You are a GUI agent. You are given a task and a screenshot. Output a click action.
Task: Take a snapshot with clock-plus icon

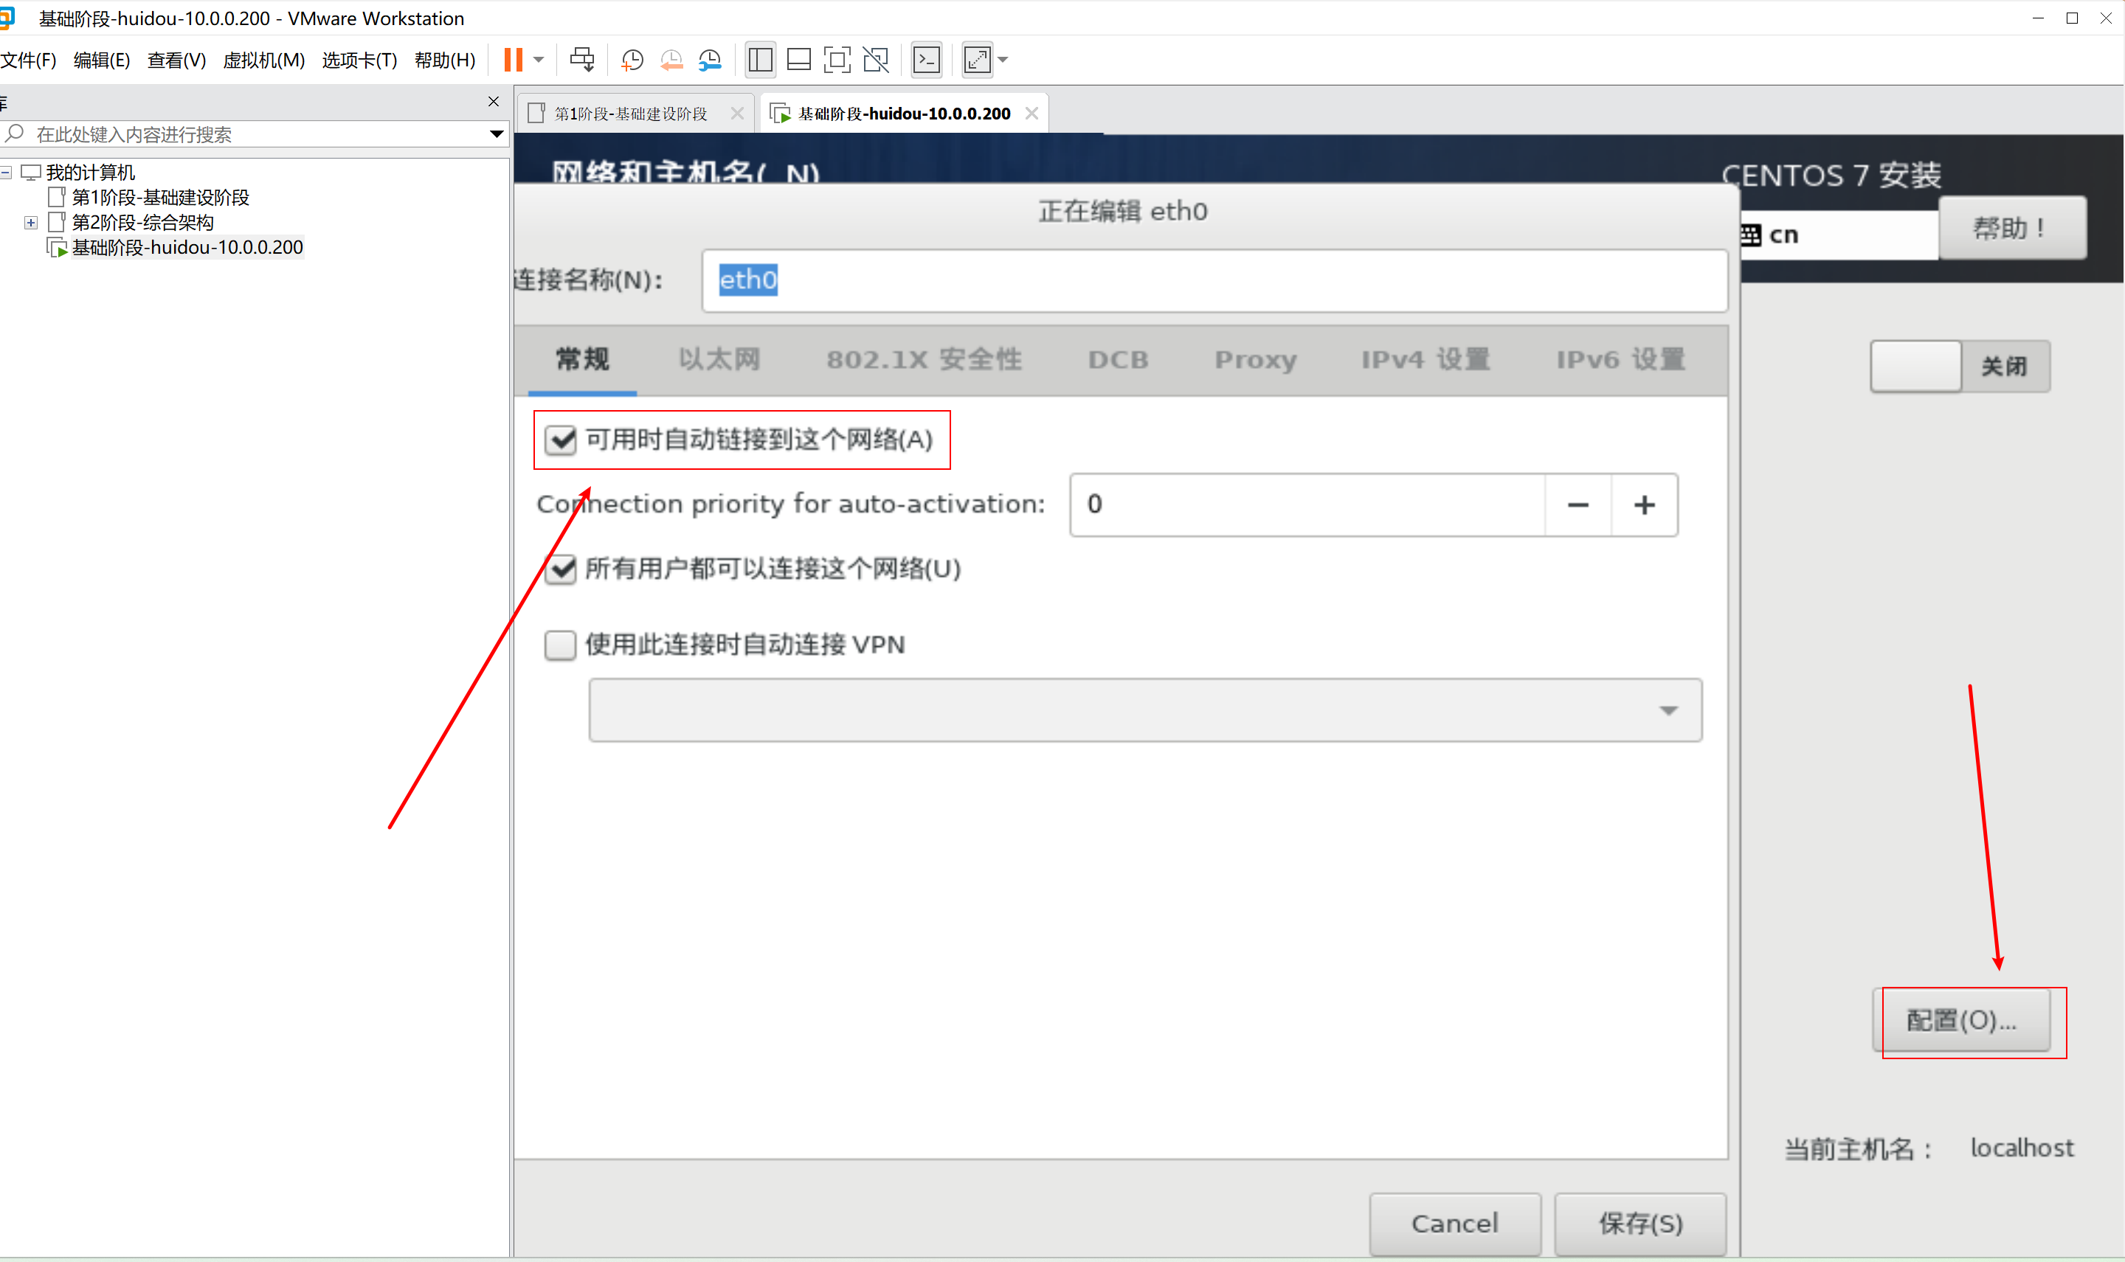[x=632, y=60]
